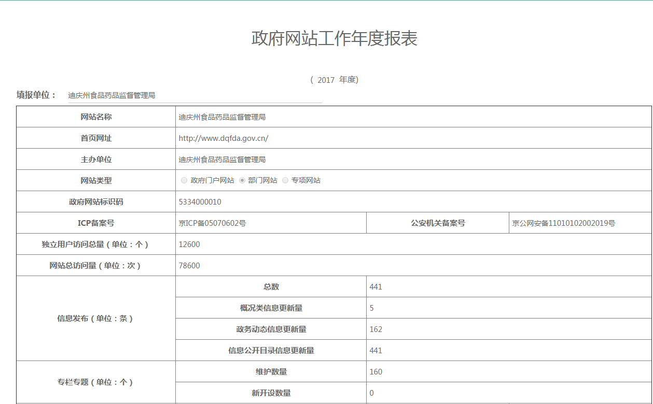
Task: Click the 概况类信息更新量 value field
Action: click(372, 308)
